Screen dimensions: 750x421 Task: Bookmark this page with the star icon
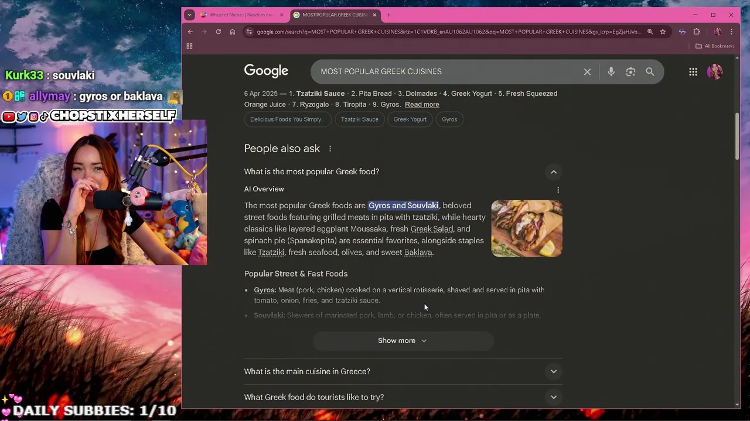[663, 32]
